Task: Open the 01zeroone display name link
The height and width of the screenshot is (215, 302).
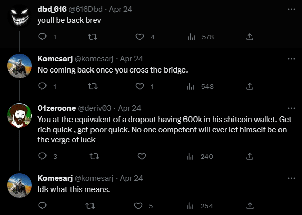Action: [x=57, y=108]
